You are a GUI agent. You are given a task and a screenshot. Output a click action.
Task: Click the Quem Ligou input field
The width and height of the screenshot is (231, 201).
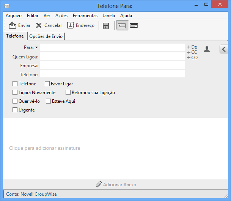112,57
